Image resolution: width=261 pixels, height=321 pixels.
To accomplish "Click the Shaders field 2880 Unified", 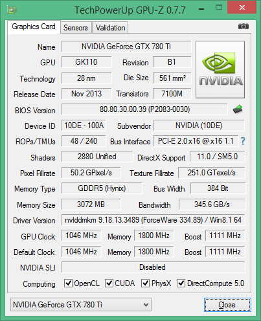I will tap(97, 157).
